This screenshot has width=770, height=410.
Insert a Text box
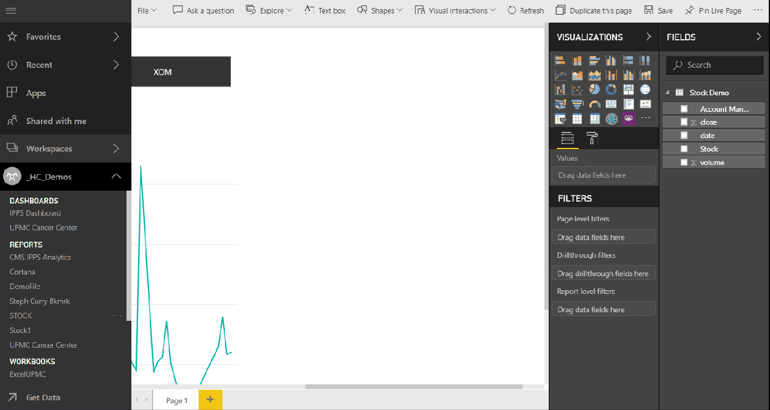point(324,10)
